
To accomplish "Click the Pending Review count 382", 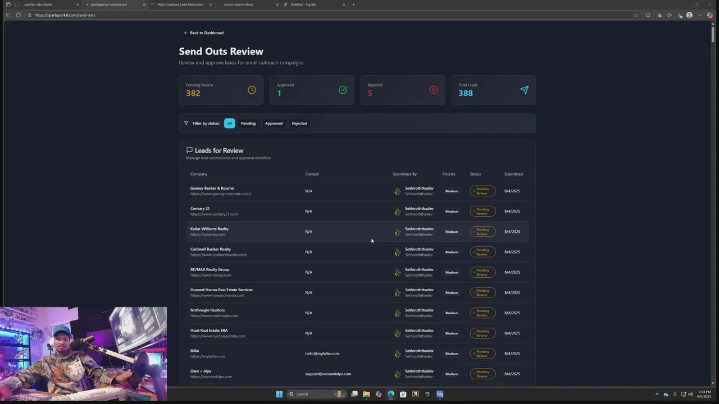I will 193,93.
